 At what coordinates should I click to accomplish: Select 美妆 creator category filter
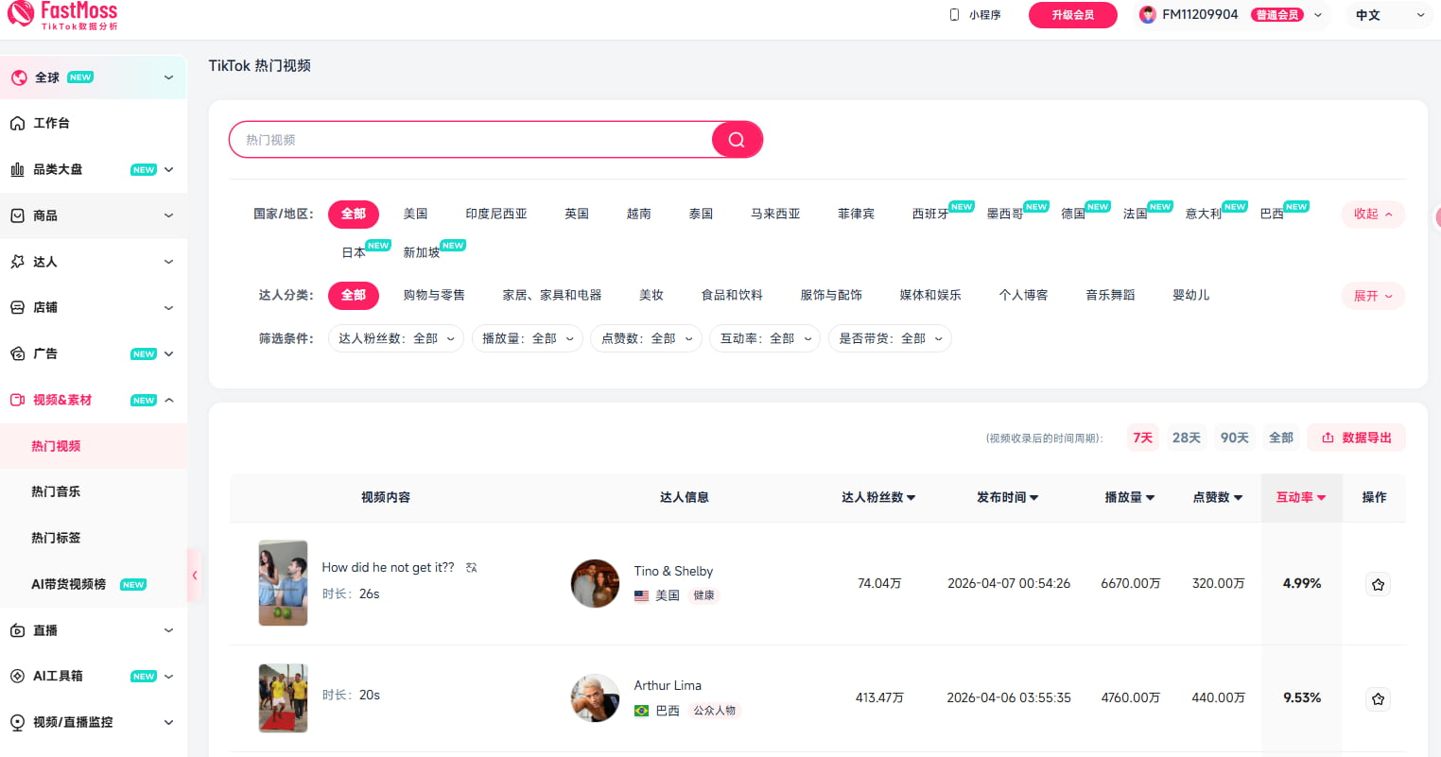tap(651, 296)
